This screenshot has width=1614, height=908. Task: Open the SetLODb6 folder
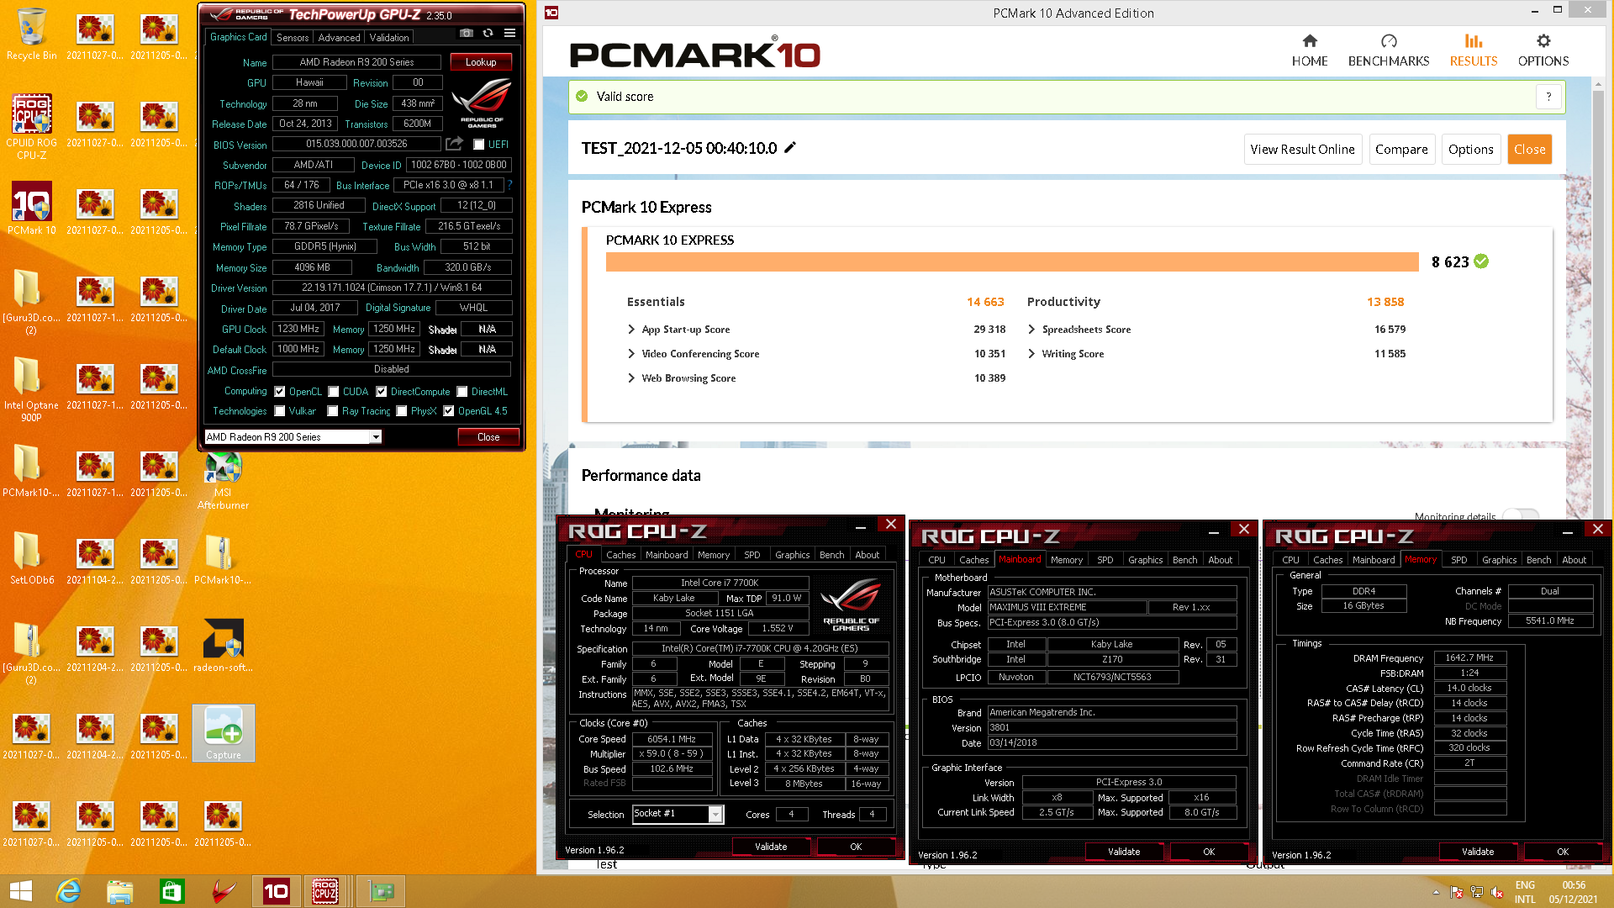tap(32, 558)
